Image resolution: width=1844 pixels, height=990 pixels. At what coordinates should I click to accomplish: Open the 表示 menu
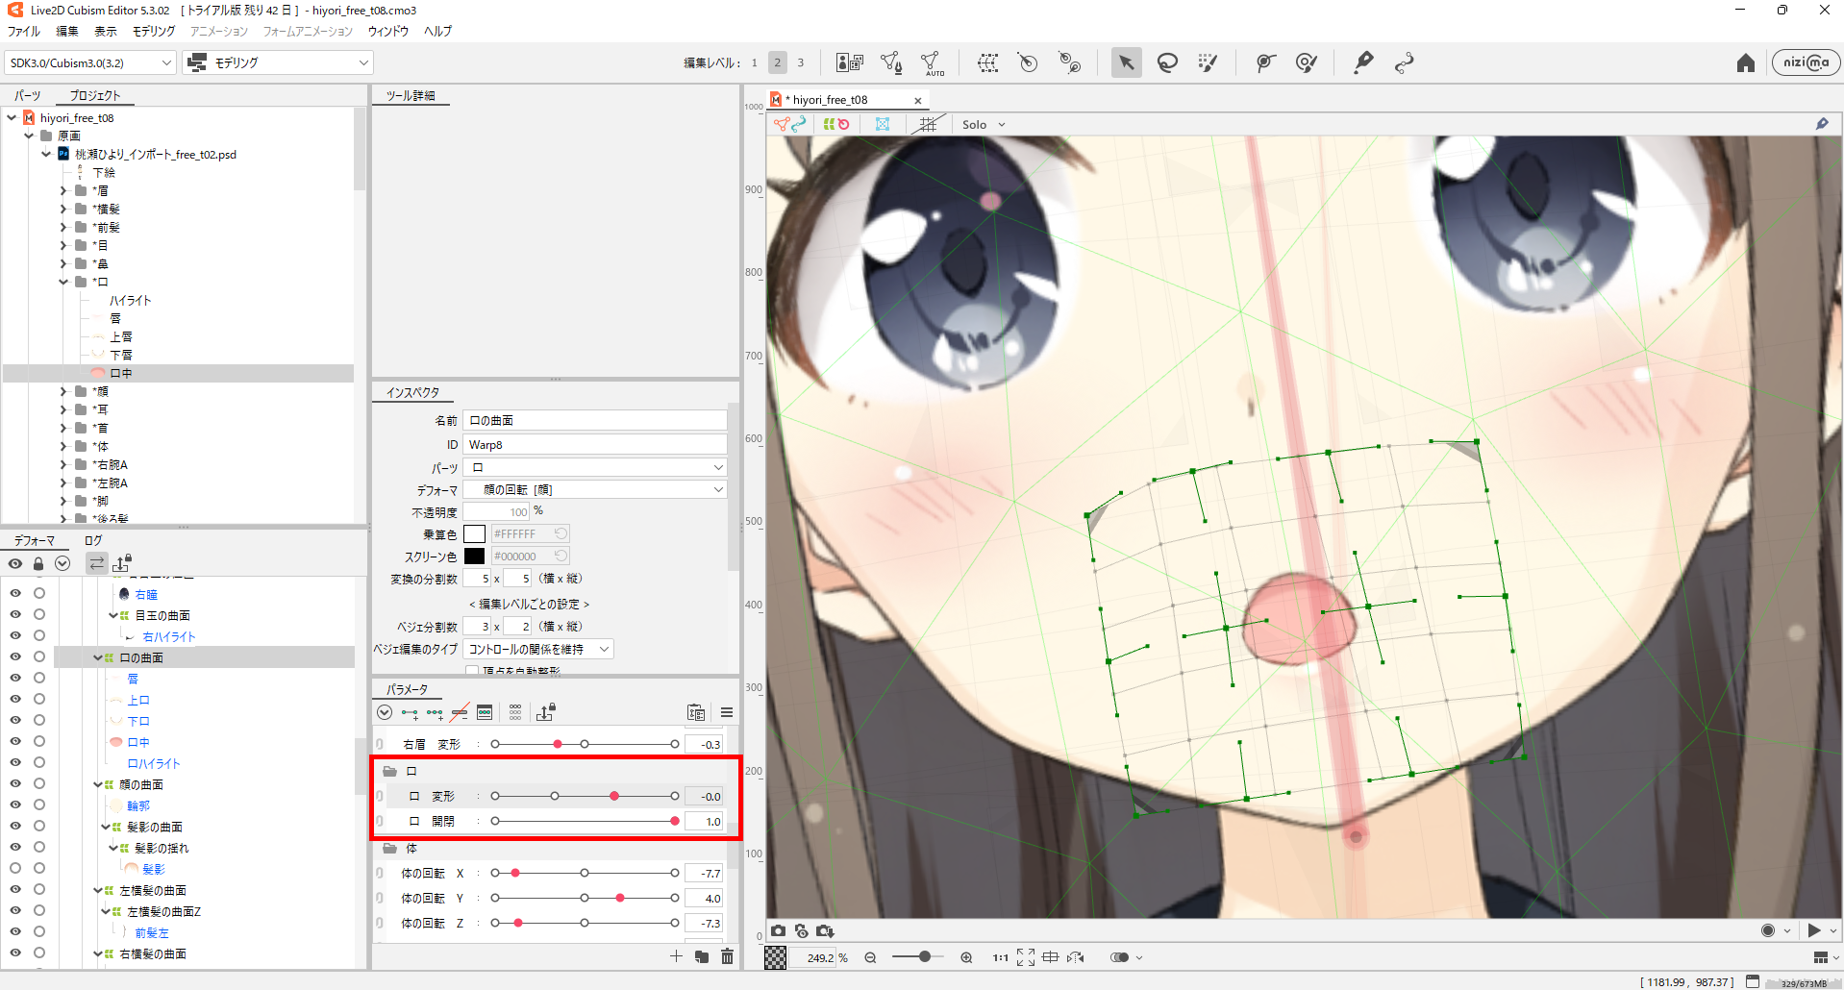[106, 31]
